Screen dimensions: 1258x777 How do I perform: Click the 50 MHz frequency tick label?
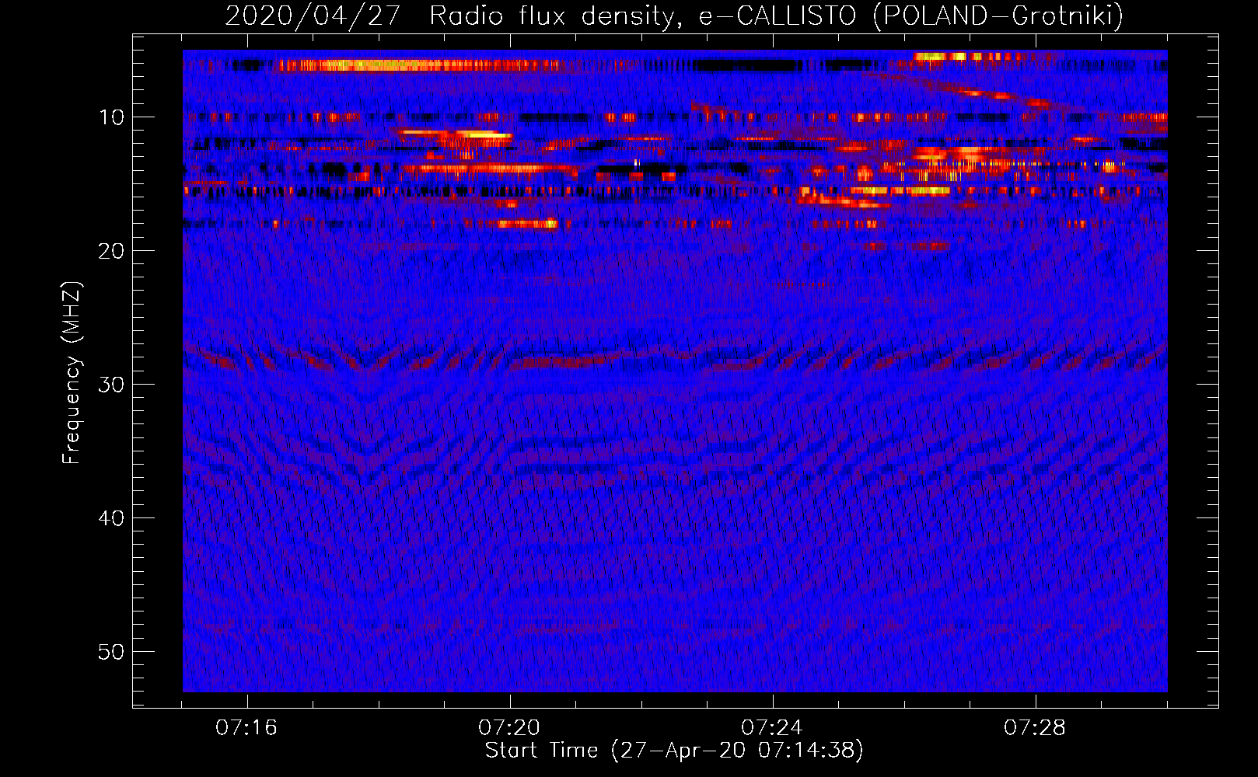coord(112,652)
